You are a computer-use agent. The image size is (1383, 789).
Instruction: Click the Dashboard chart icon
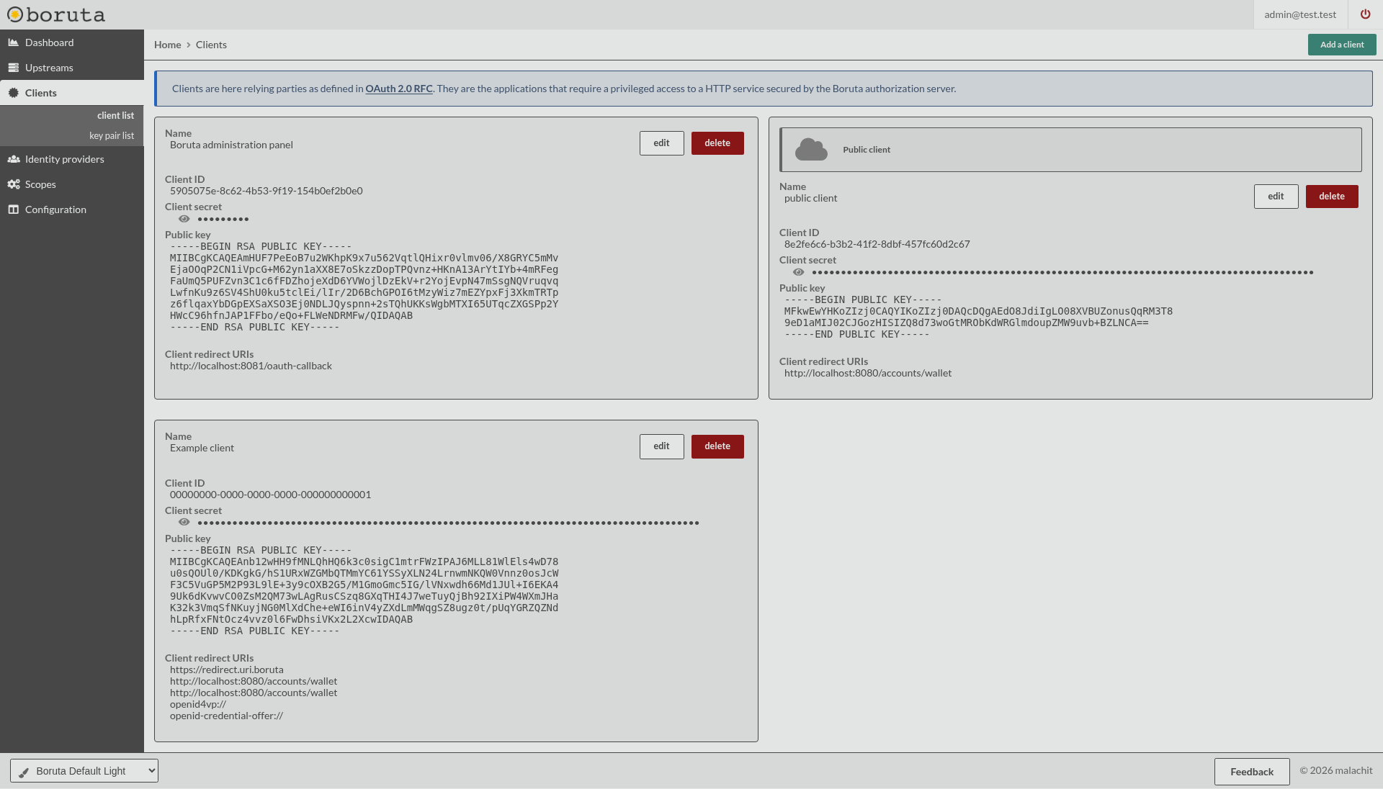coord(13,42)
